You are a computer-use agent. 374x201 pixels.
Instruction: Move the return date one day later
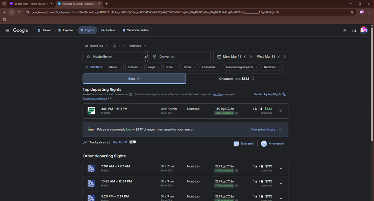285,57
